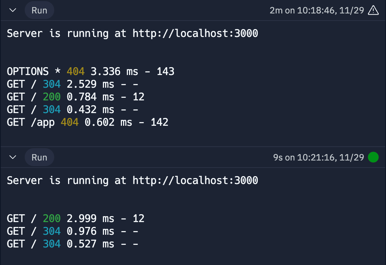Click the Run label at 10:21:16
Image resolution: width=386 pixels, height=265 pixels.
tap(39, 157)
